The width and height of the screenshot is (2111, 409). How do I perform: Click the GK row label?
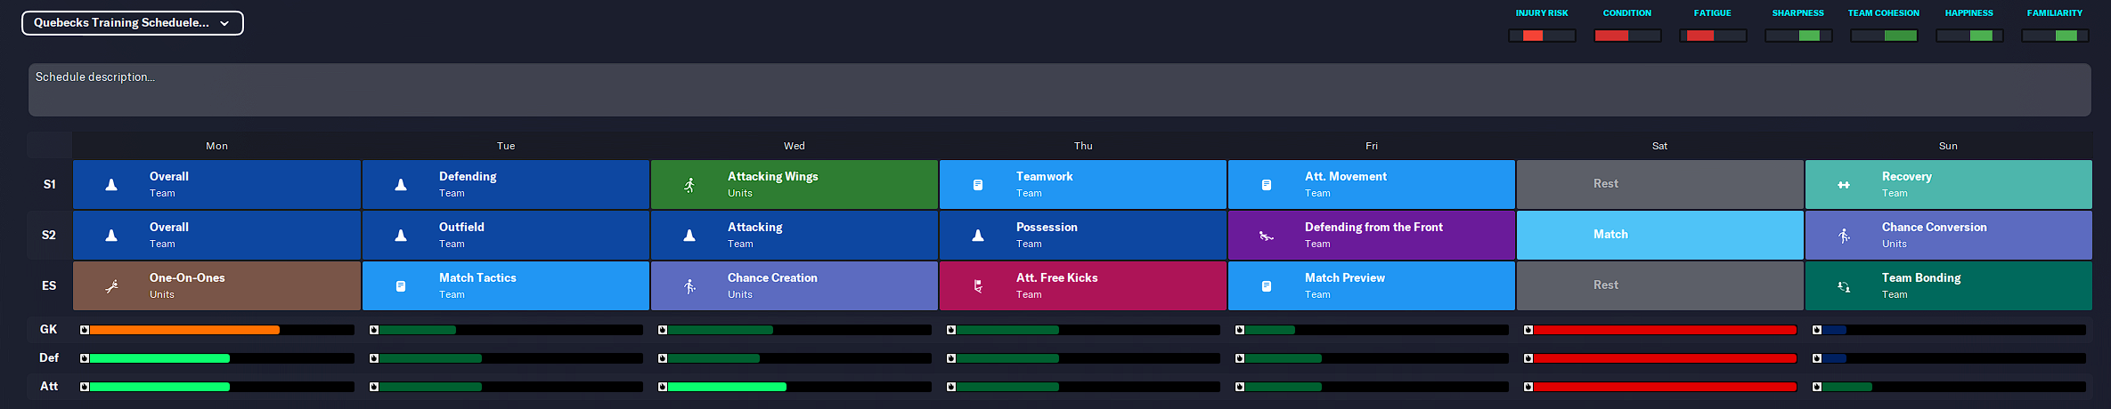[49, 330]
